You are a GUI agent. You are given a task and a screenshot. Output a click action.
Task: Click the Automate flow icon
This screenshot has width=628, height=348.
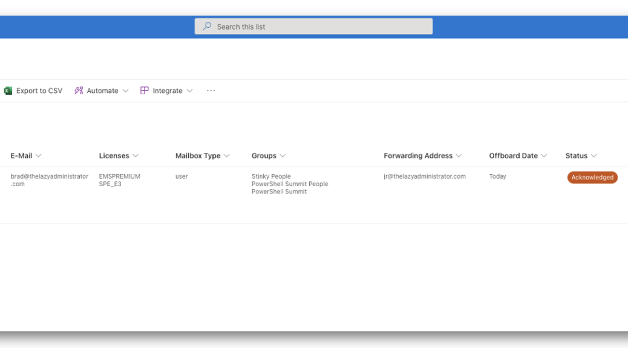pos(79,91)
